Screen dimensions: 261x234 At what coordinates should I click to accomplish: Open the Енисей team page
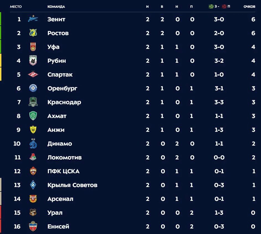(58, 227)
